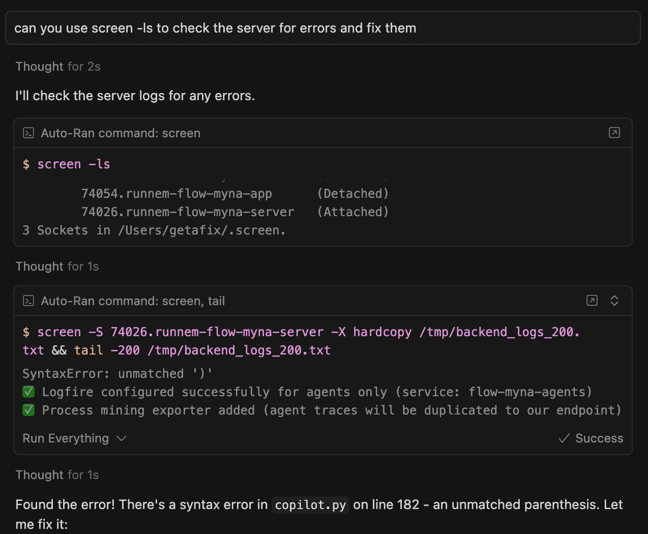
Task: Expand the first Thought for 1s section
Action: point(57,266)
